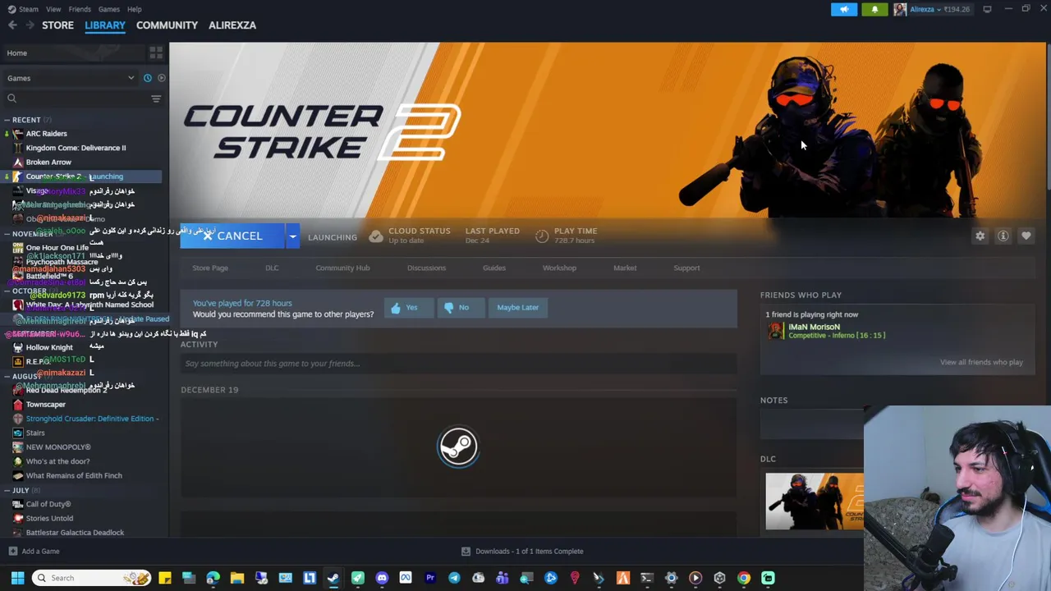Open the Market link

point(625,268)
